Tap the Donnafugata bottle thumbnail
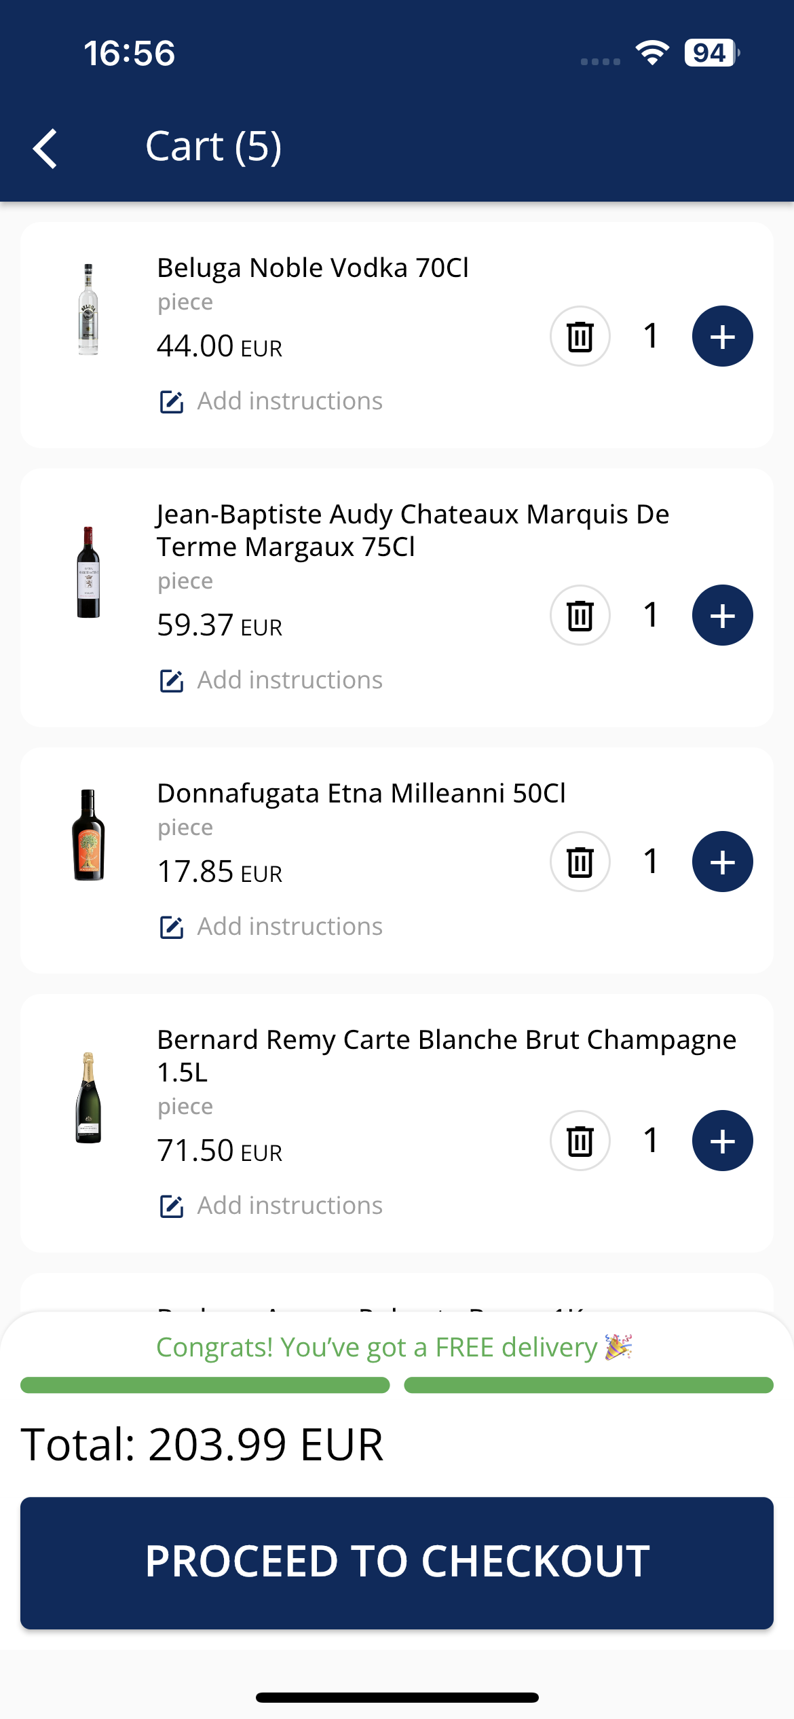The width and height of the screenshot is (794, 1719). 88,835
